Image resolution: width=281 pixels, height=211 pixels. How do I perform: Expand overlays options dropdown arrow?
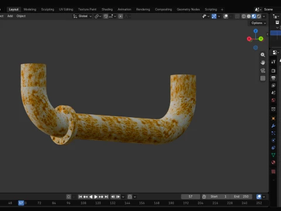[231, 16]
